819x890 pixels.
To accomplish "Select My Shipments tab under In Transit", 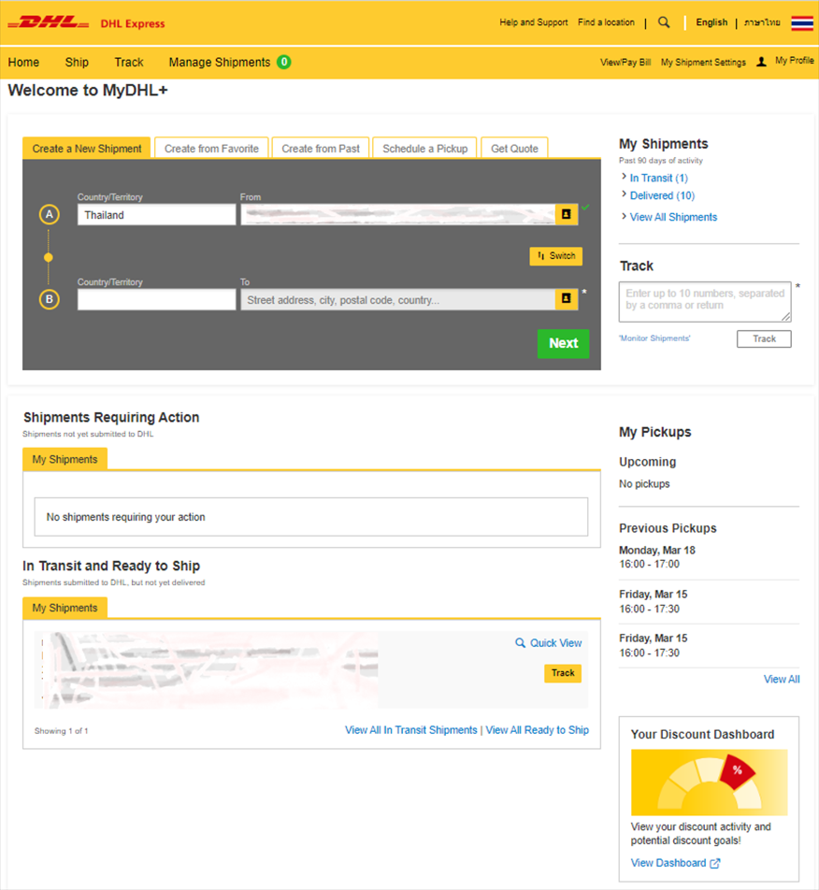I will coord(65,608).
